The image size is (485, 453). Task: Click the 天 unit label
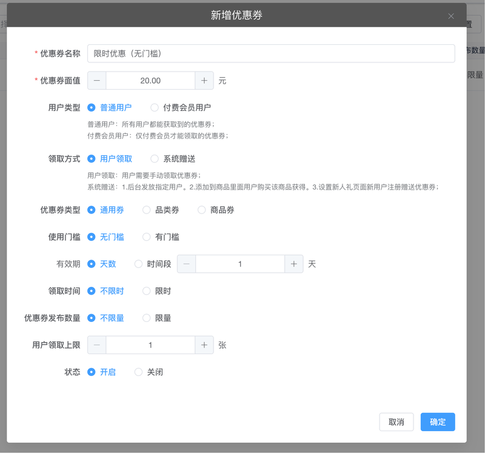pyautogui.click(x=312, y=264)
